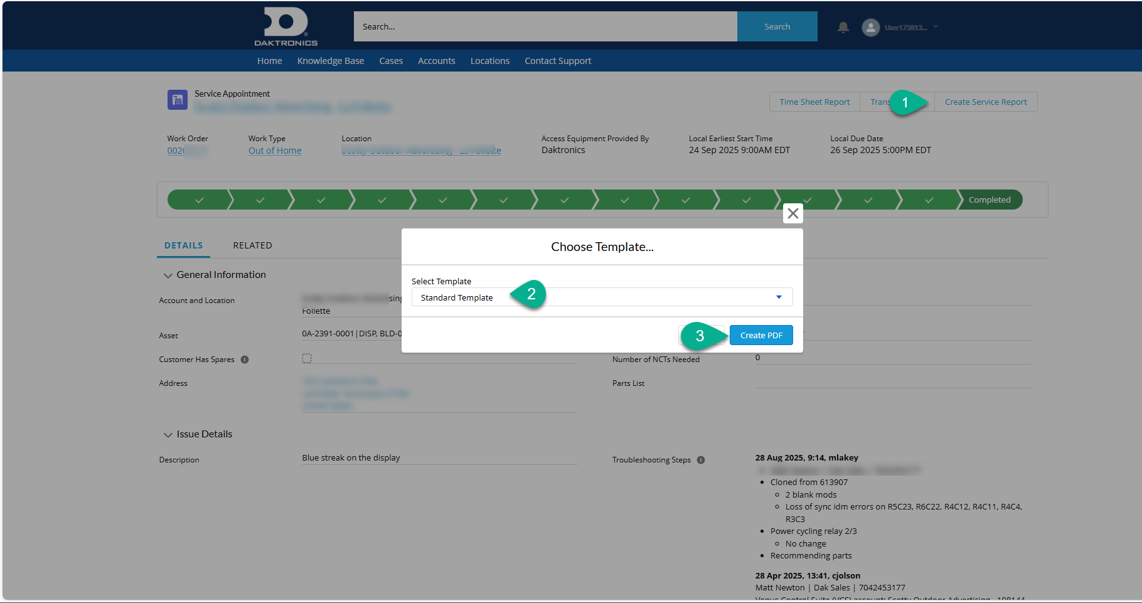This screenshot has height=603, width=1142.
Task: Toggle the Customer Has Spares checkbox
Action: (307, 358)
